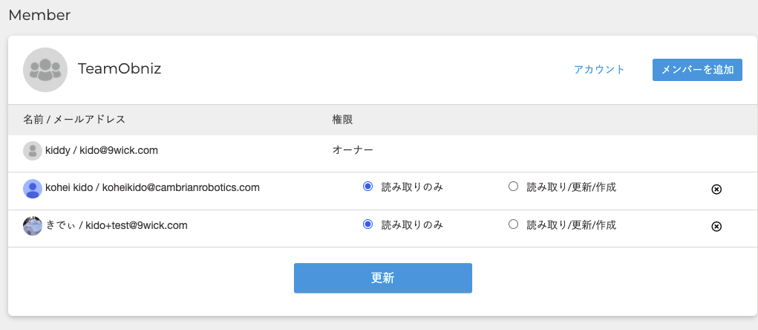Open the アカウント link
758x330 pixels.
(599, 70)
